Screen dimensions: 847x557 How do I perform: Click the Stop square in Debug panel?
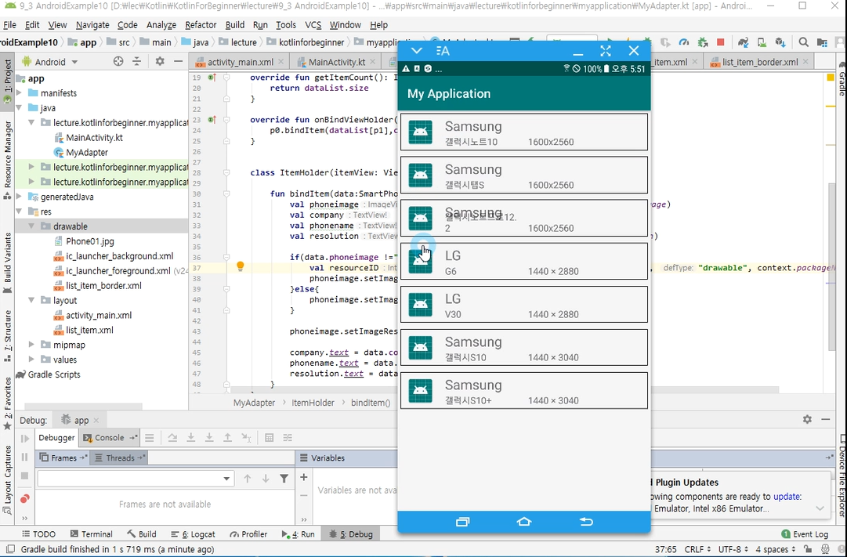[x=25, y=476]
